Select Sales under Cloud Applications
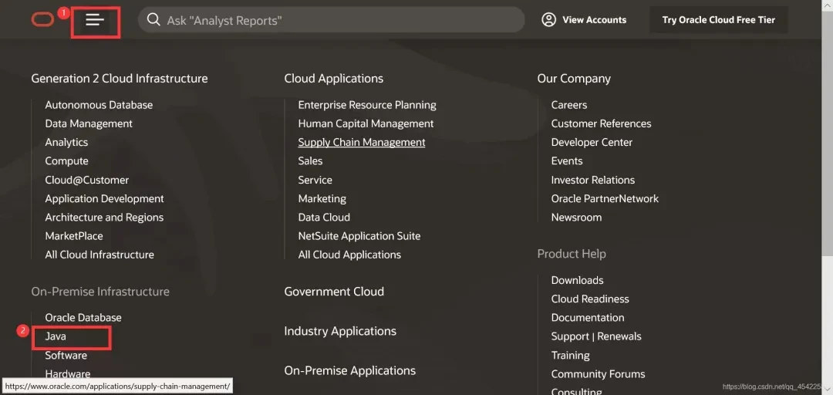Image resolution: width=833 pixels, height=395 pixels. coord(310,160)
